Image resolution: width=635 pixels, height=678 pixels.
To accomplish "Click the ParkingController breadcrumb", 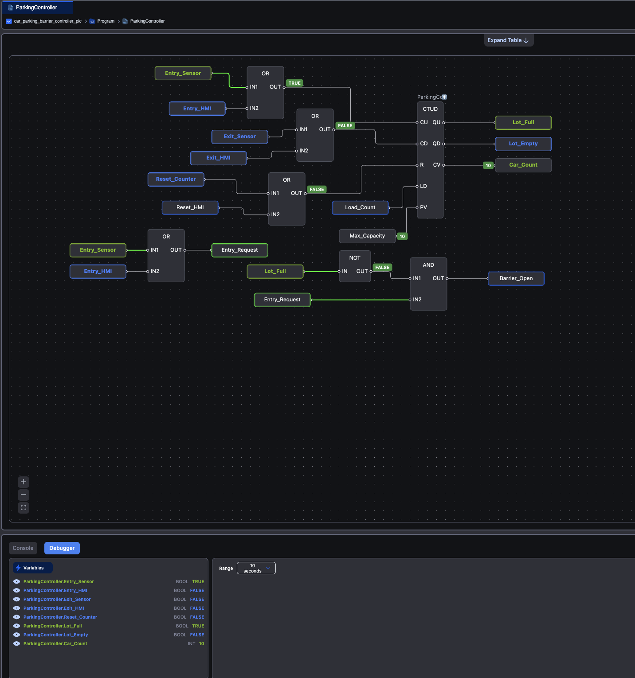I will pos(147,21).
